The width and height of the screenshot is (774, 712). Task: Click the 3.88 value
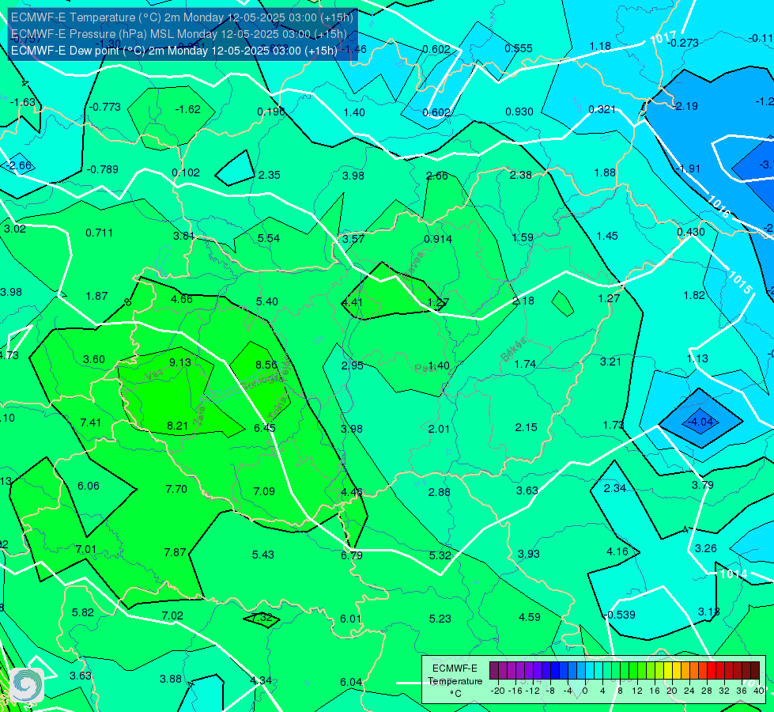pyautogui.click(x=171, y=679)
